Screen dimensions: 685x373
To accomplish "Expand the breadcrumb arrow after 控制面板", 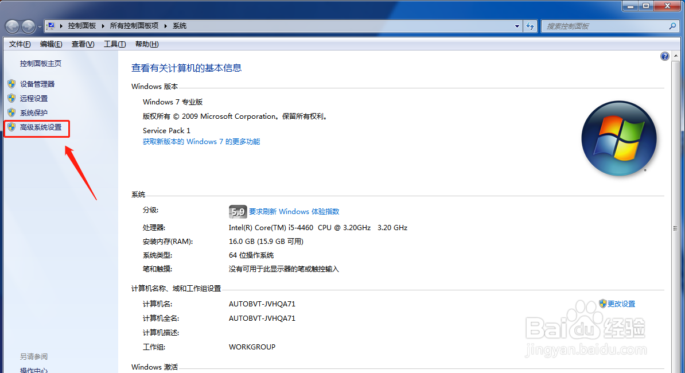I will [103, 26].
